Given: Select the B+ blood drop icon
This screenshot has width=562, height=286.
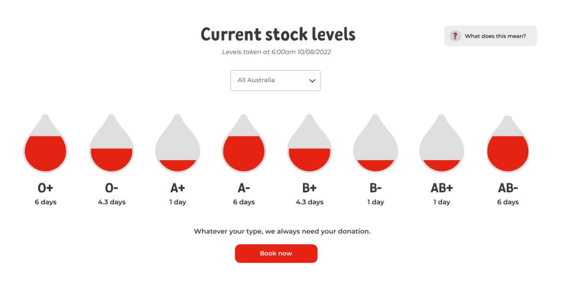Looking at the screenshot, I should coord(310,145).
